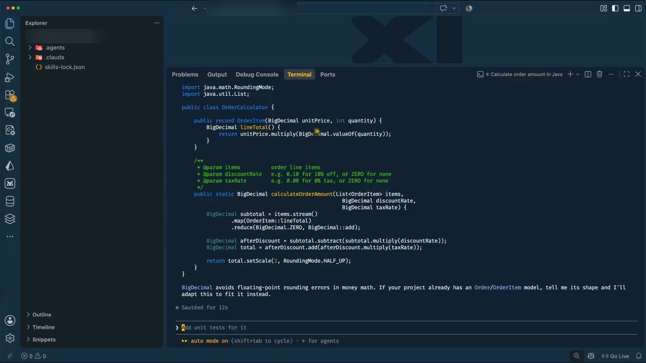Open the Accounts menu
646x363 pixels.
[x=10, y=320]
